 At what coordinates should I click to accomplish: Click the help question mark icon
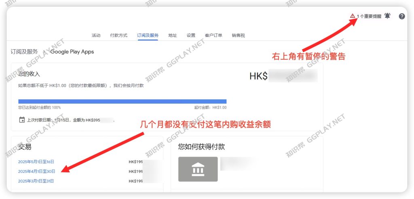tap(401, 16)
